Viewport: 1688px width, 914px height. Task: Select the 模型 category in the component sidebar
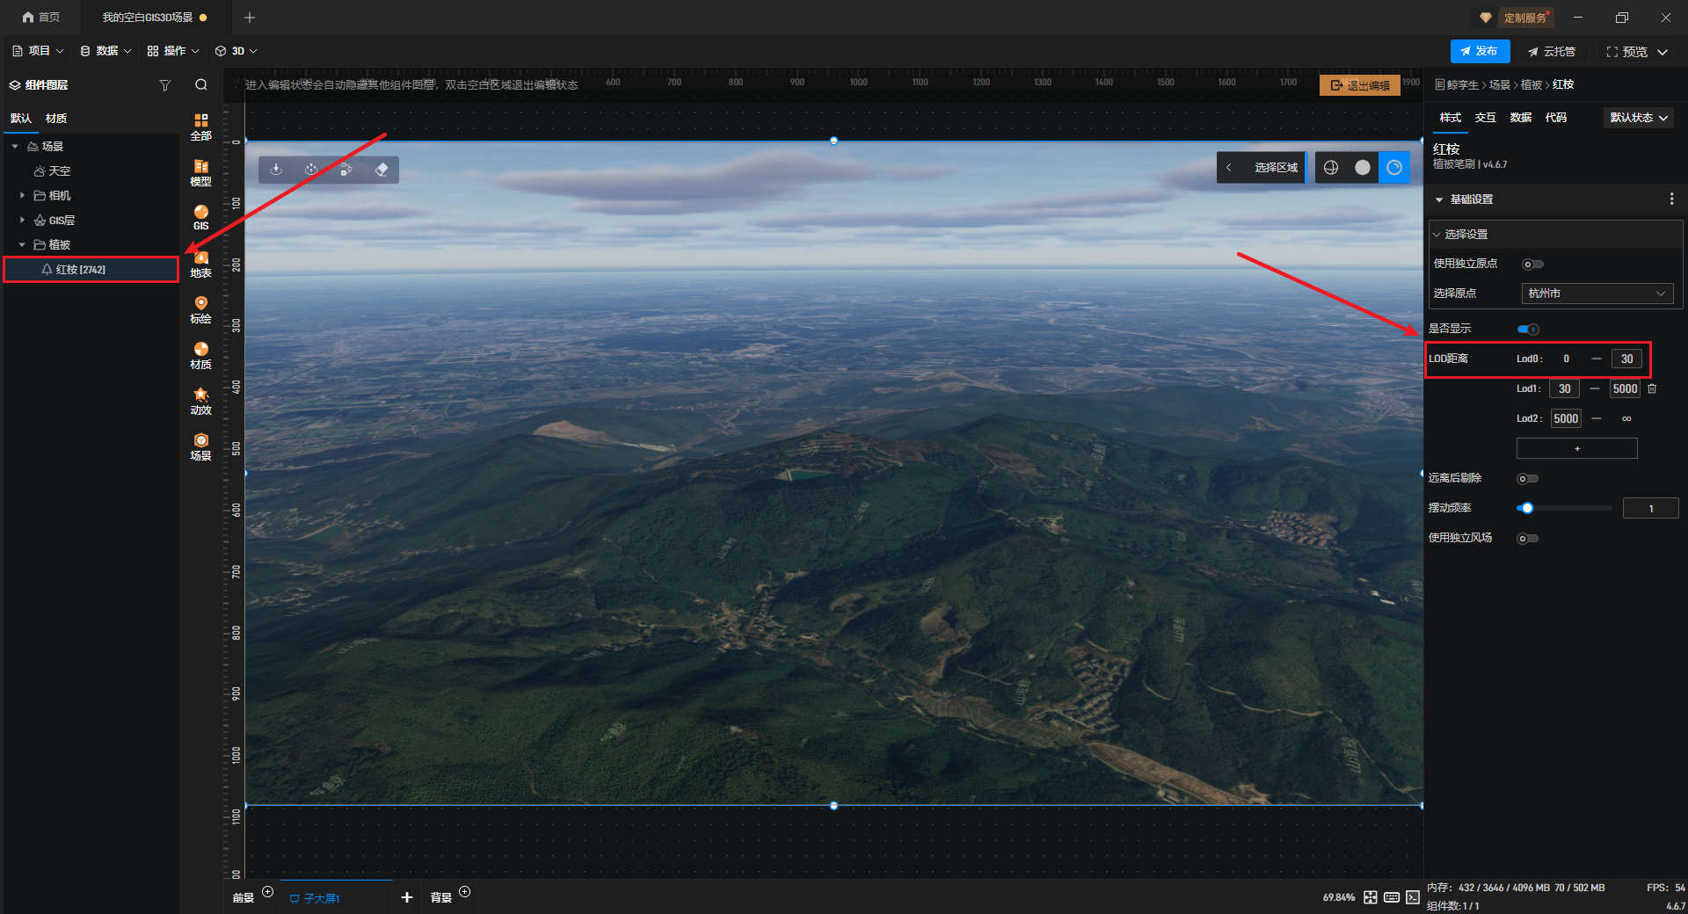pyautogui.click(x=200, y=172)
